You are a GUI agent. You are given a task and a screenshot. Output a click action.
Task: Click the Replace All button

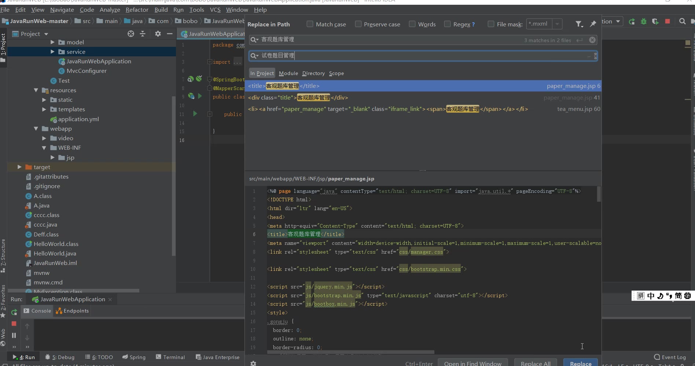(535, 363)
